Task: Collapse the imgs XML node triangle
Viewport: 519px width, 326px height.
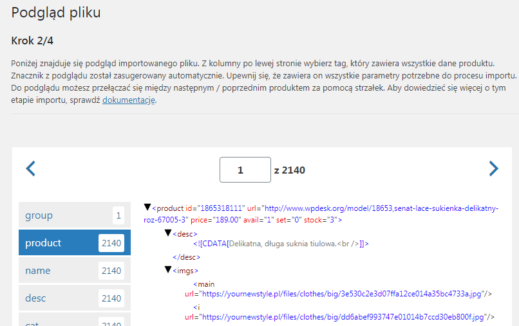Action: [x=168, y=270]
